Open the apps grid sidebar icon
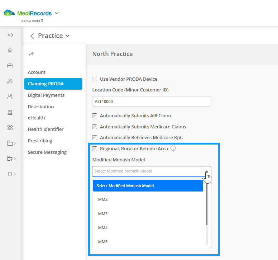The width and height of the screenshot is (278, 260). tap(10, 128)
